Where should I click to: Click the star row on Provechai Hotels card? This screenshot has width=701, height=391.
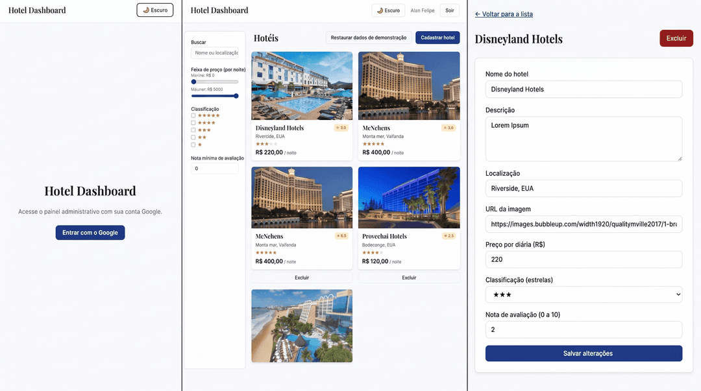[373, 252]
